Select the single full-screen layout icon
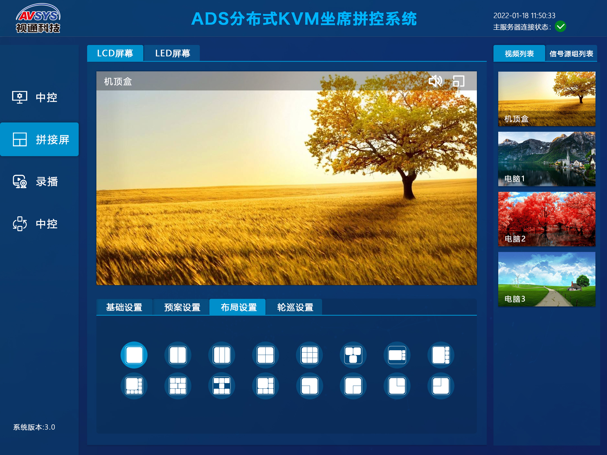Screen dimensions: 607x455 pos(134,355)
